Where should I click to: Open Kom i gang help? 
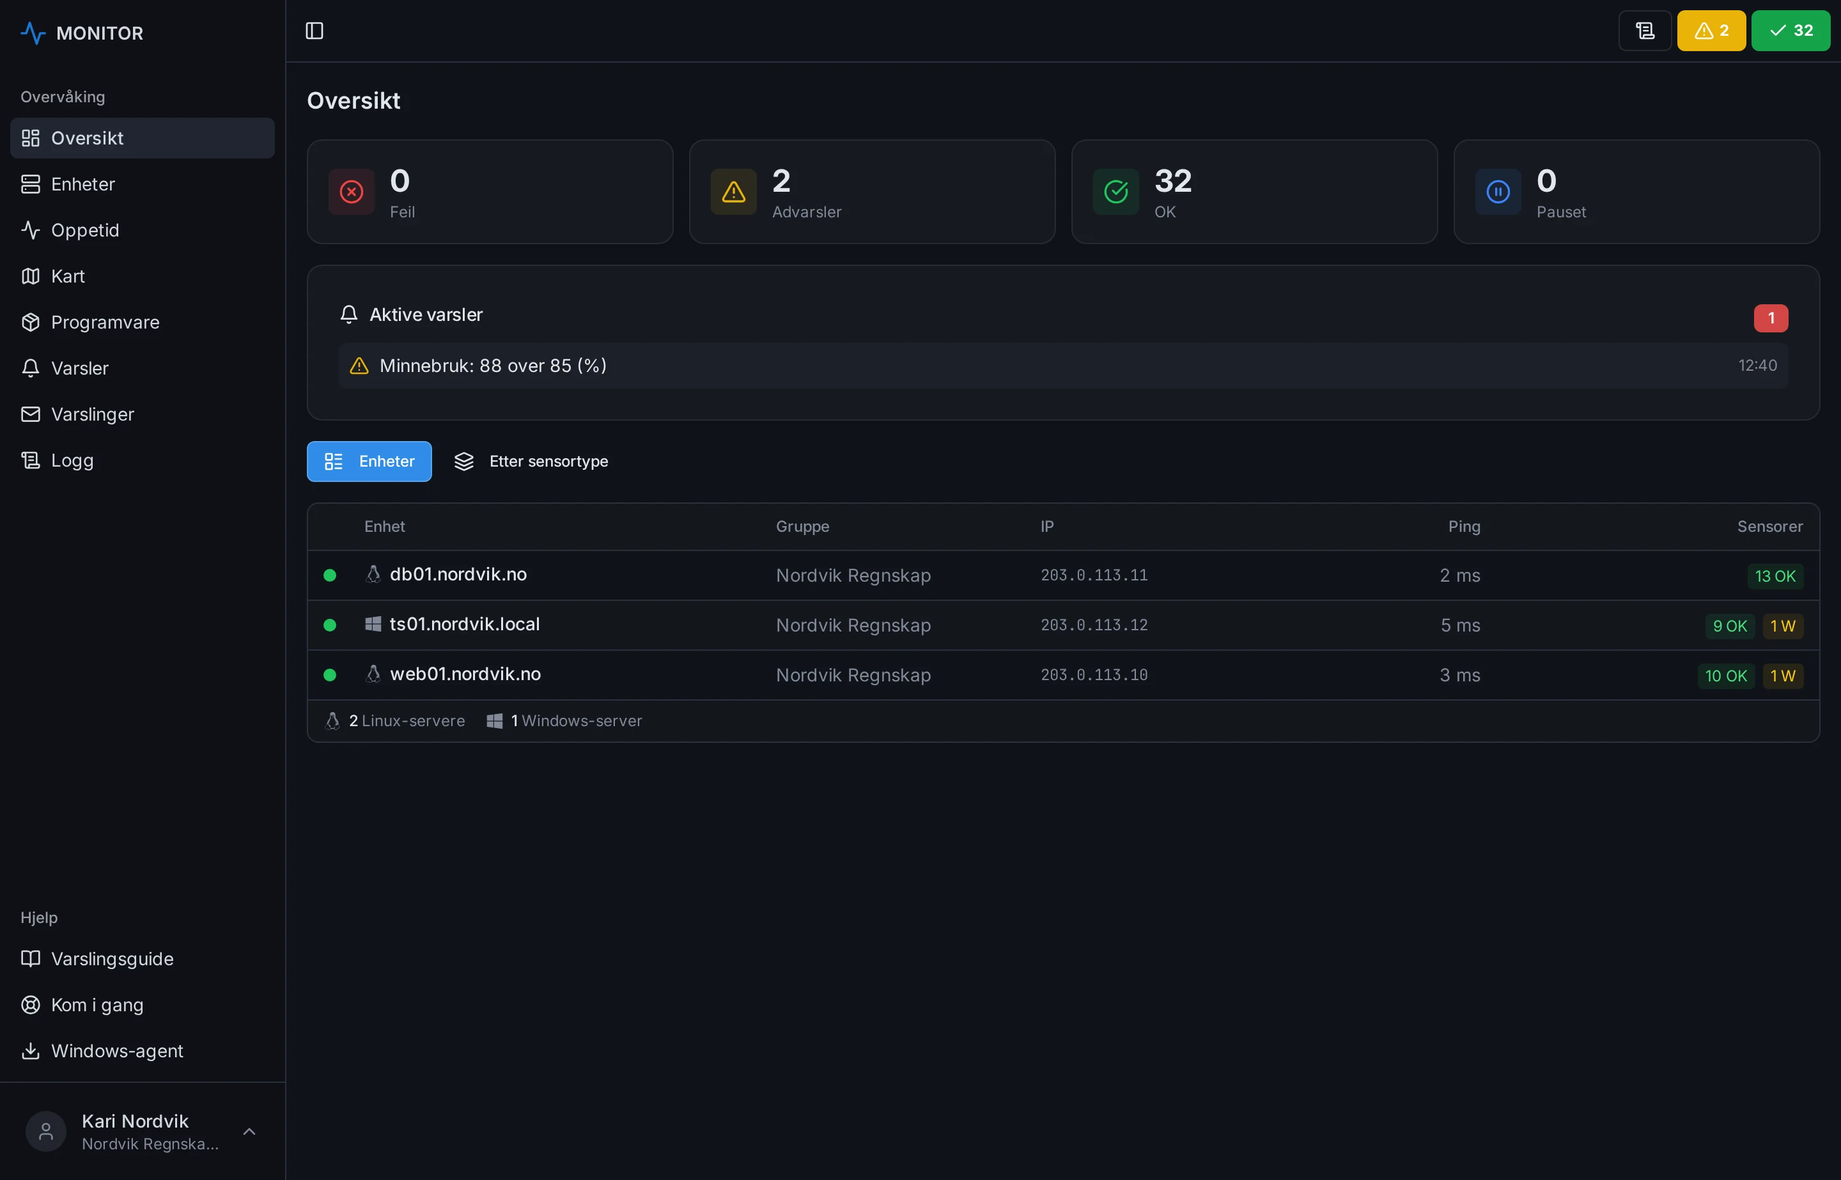[x=143, y=1004]
